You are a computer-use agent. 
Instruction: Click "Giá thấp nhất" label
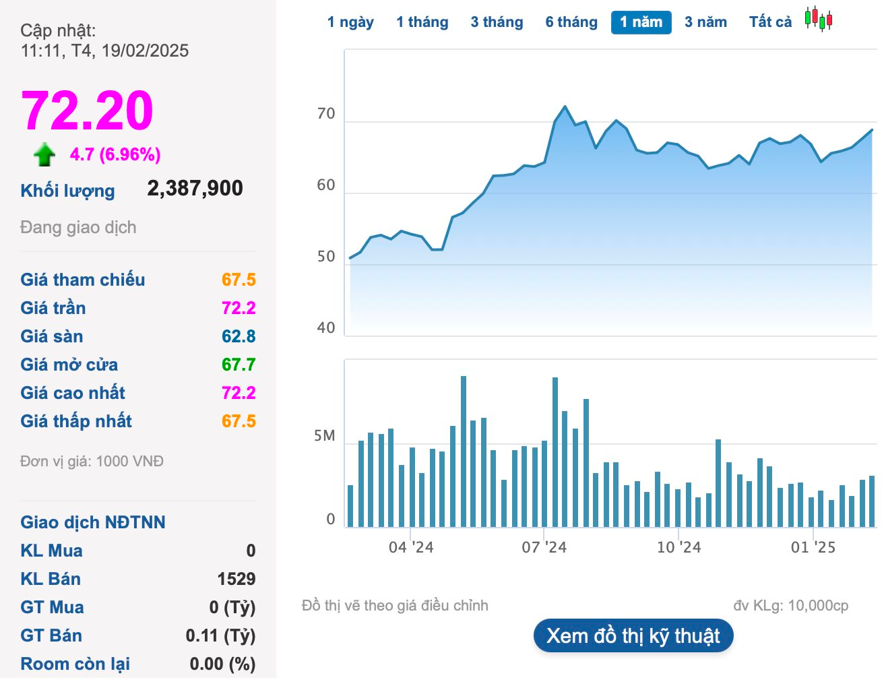coord(76,421)
